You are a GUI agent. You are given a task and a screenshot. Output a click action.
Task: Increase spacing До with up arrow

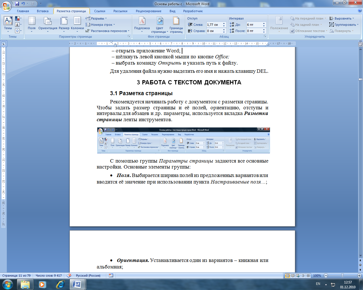coord(264,24)
